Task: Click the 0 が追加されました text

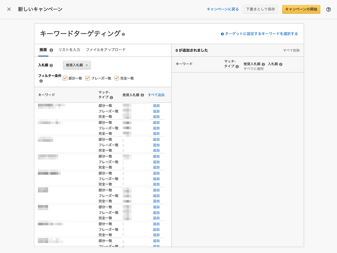Action: point(192,50)
